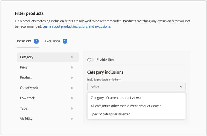The image size is (207, 136).
Task: Turn on the Enable filter switch
Action: tap(91, 60)
